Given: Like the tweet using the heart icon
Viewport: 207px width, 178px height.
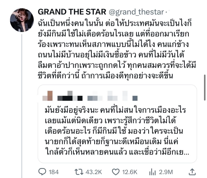Looking at the screenshot, I should pyautogui.click(x=115, y=172).
